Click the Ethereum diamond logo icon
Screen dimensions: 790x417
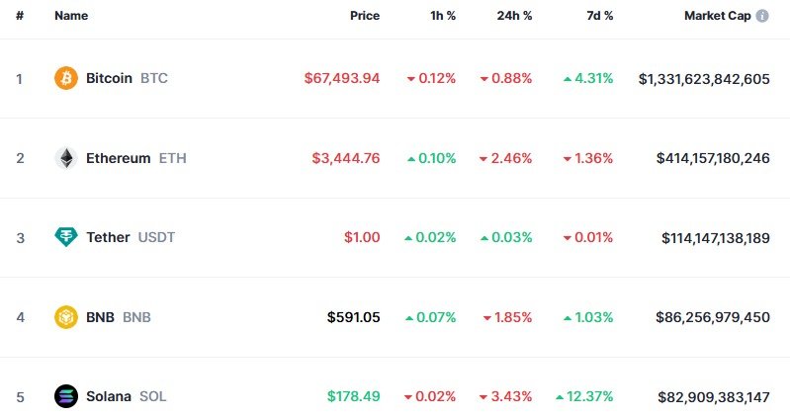coord(66,158)
